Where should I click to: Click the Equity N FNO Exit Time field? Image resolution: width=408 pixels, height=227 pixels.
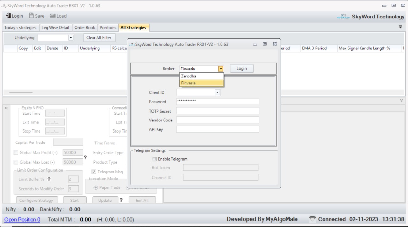point(55,122)
